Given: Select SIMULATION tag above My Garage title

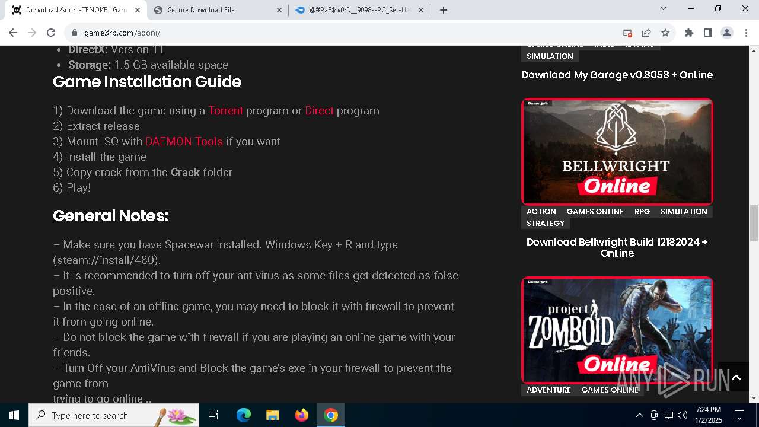Looking at the screenshot, I should pyautogui.click(x=550, y=56).
